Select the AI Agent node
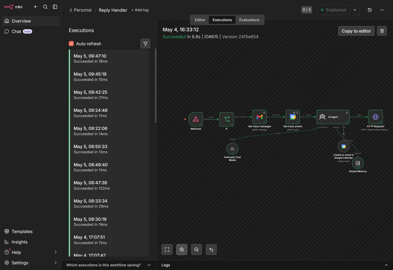393x270 pixels. pyautogui.click(x=333, y=117)
